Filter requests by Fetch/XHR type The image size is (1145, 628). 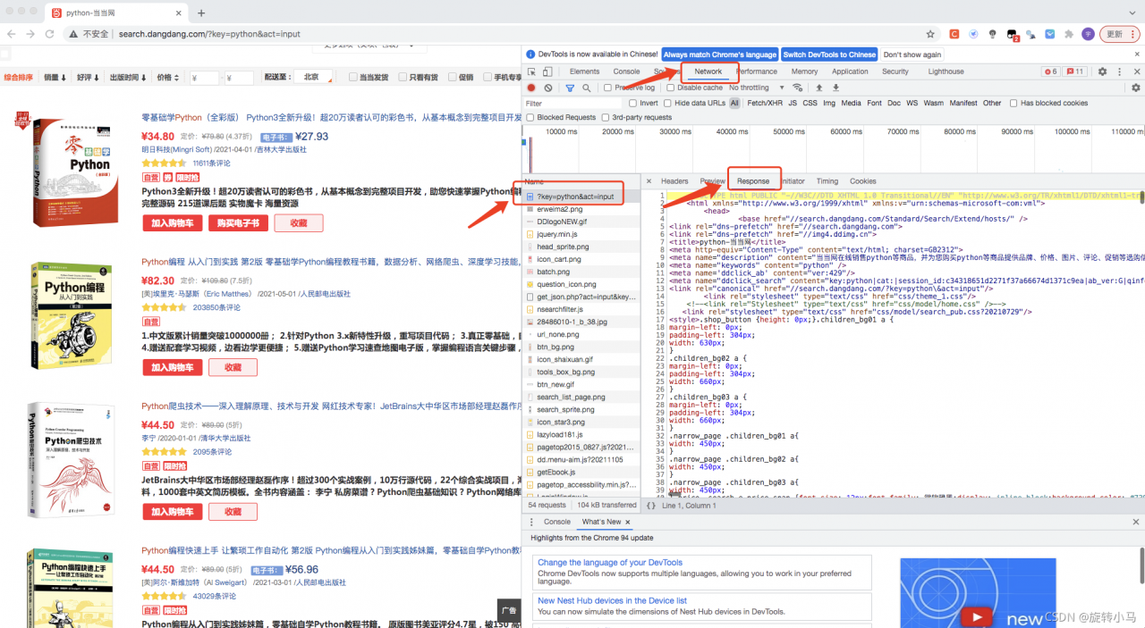tap(765, 104)
